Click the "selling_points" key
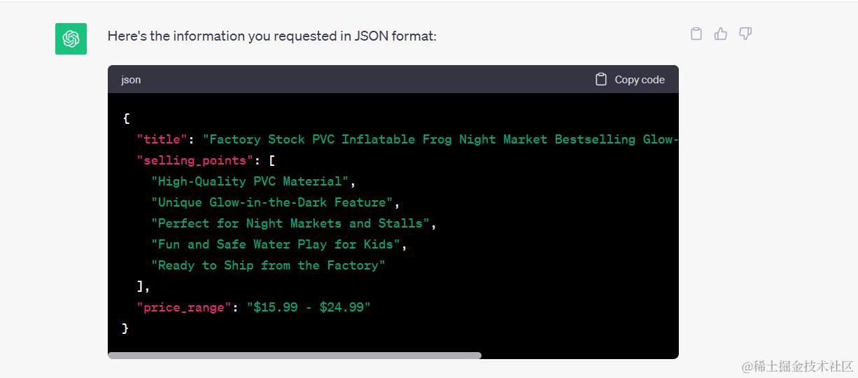 [195, 160]
